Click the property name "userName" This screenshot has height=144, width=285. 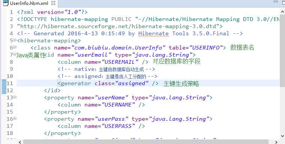pos(111,97)
